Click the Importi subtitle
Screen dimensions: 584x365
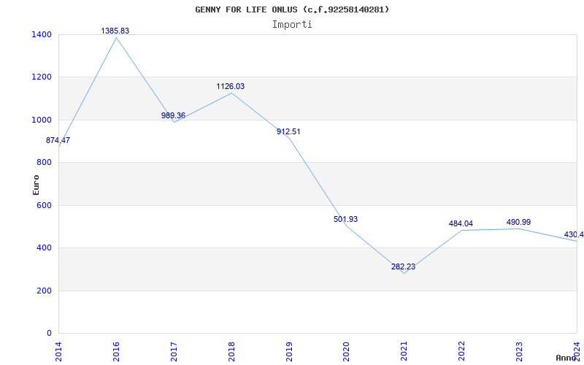coord(292,25)
